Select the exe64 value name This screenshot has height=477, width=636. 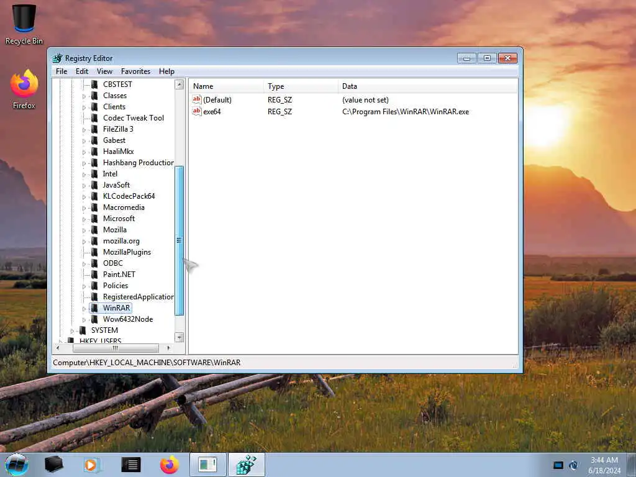click(x=212, y=112)
